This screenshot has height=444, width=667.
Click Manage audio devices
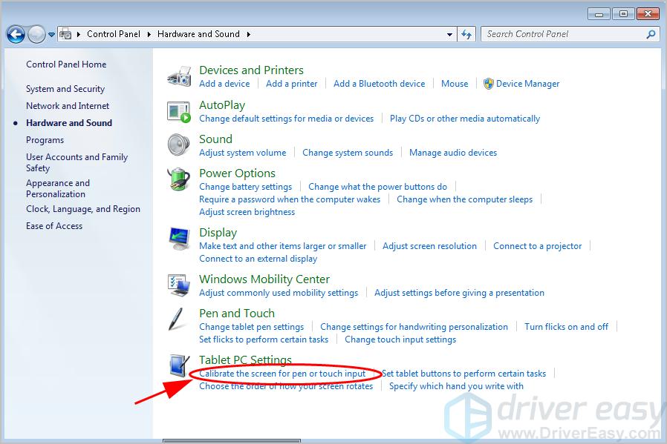[x=453, y=153]
